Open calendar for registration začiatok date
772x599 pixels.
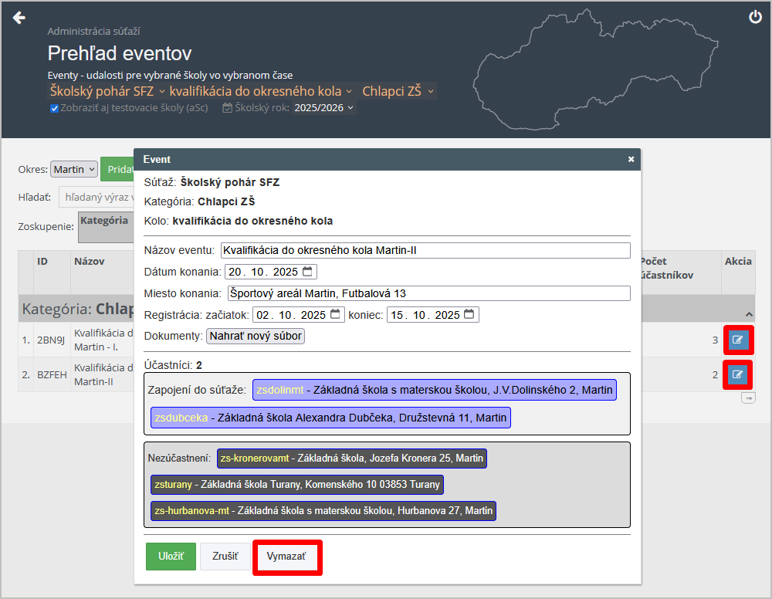pos(335,315)
